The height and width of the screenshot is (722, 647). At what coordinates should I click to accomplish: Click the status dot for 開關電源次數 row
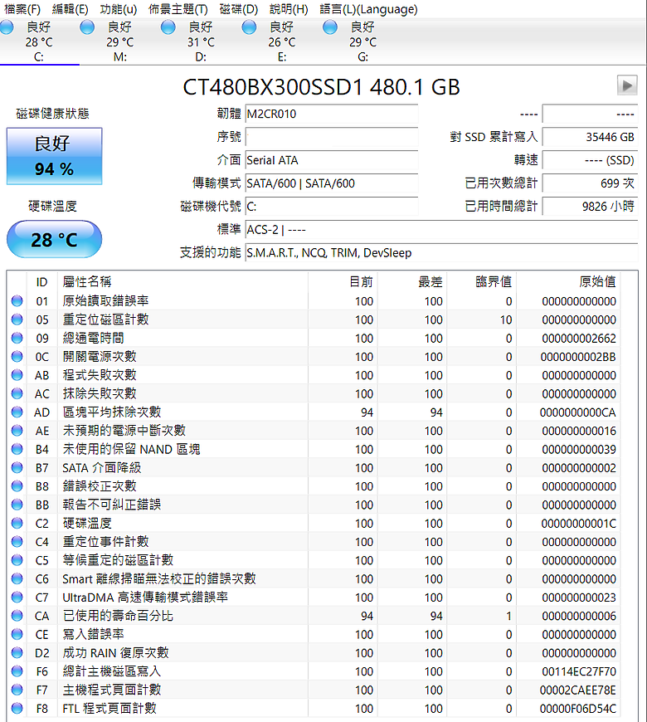click(17, 356)
